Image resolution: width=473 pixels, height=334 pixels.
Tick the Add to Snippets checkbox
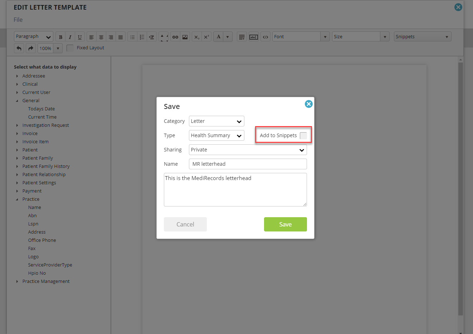pos(303,136)
